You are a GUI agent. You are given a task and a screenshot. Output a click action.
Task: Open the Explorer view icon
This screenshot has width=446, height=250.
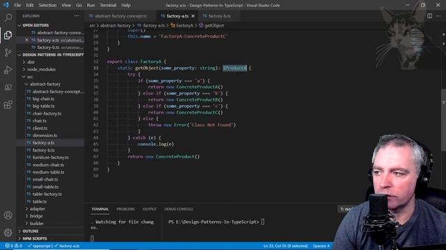coord(8,35)
